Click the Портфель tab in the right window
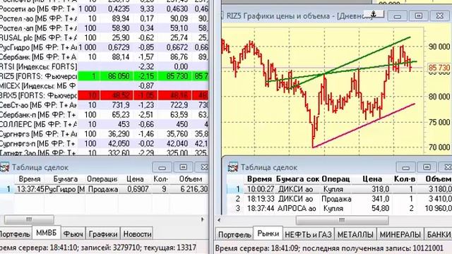 (x=234, y=235)
